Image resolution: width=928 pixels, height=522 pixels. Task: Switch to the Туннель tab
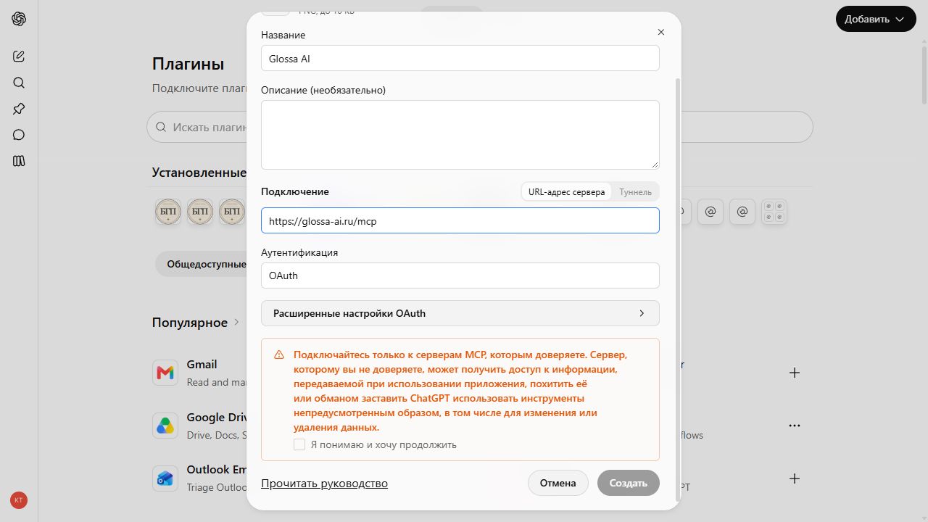click(x=635, y=192)
